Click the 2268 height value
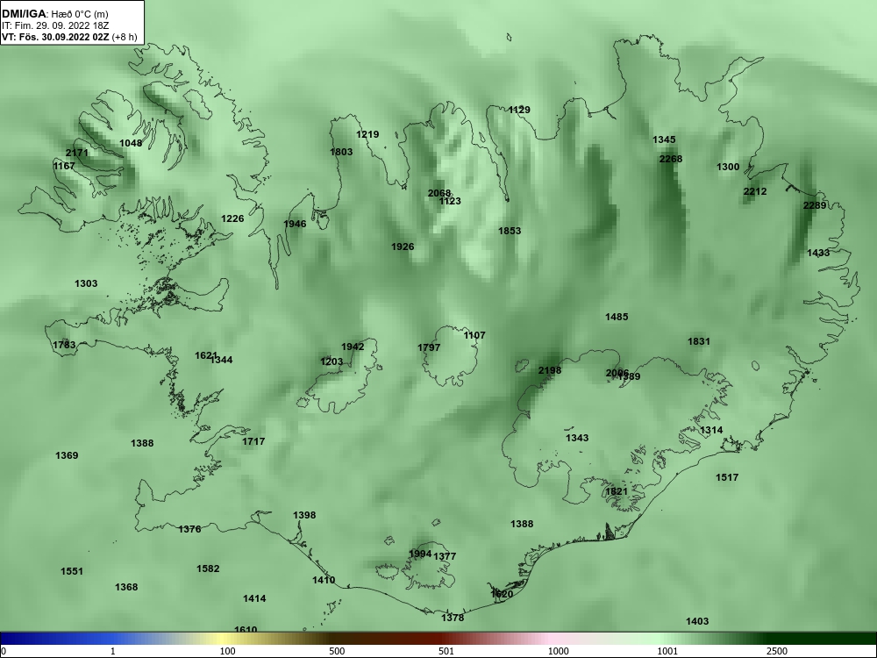Screen dimensions: 877x658 [671, 159]
